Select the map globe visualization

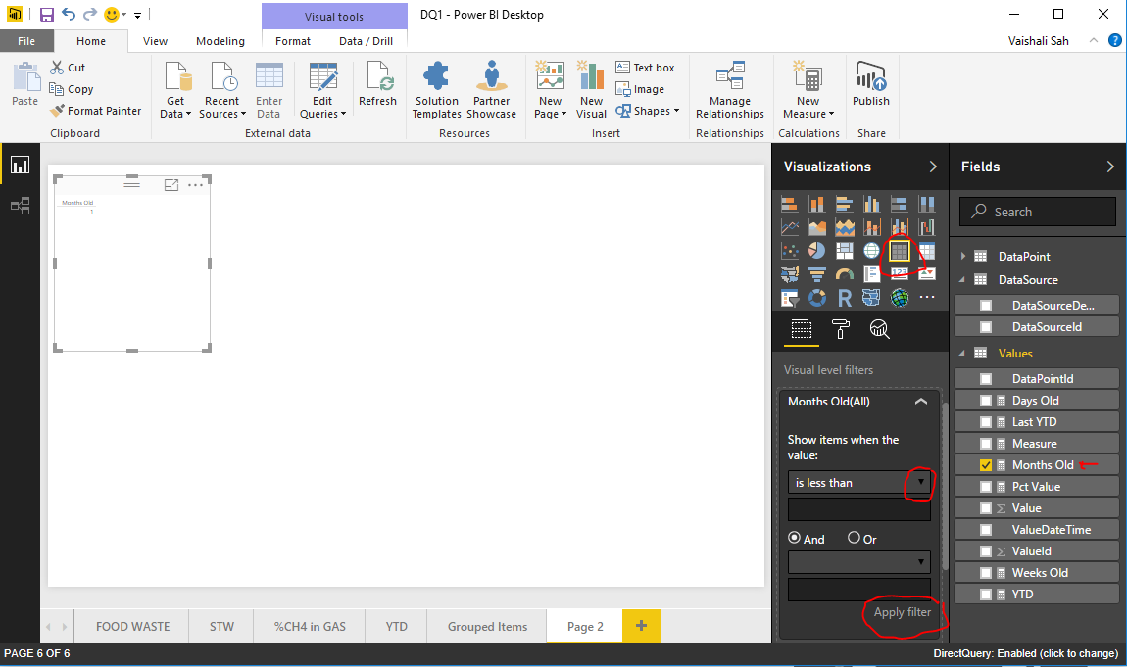click(871, 251)
